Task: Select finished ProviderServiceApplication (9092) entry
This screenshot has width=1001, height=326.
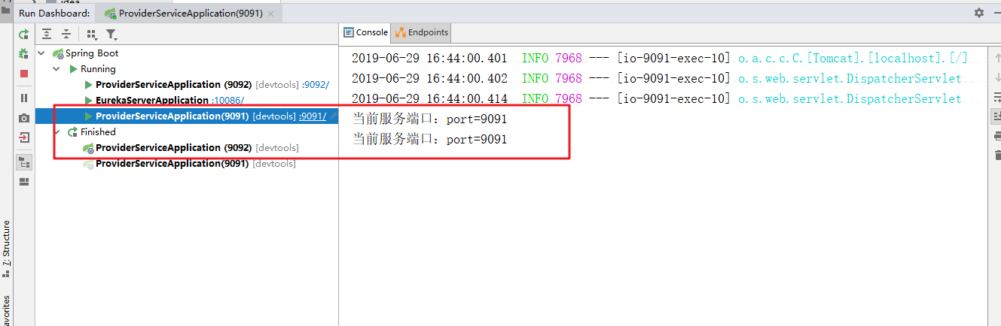Action: click(173, 148)
